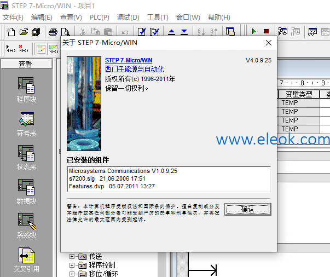Close the About STEP 7-Micro/WIN dialog
Image resolution: width=330 pixels, height=277 pixels.
pyautogui.click(x=269, y=43)
